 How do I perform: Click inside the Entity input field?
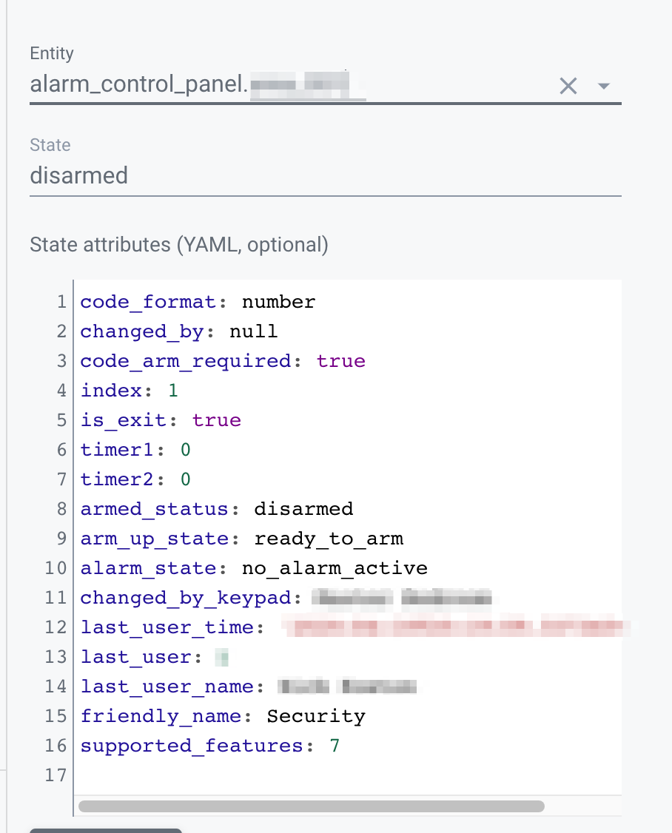pyautogui.click(x=222, y=83)
